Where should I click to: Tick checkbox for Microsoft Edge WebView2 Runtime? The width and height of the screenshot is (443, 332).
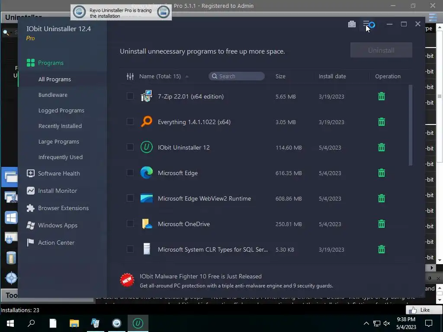click(130, 198)
